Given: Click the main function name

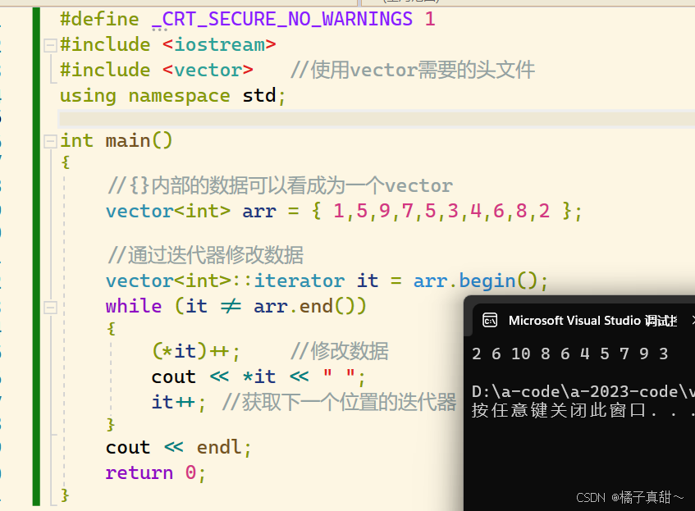Looking at the screenshot, I should point(127,140).
